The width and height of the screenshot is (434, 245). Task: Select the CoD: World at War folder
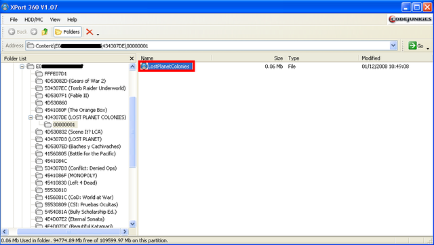click(x=79, y=197)
